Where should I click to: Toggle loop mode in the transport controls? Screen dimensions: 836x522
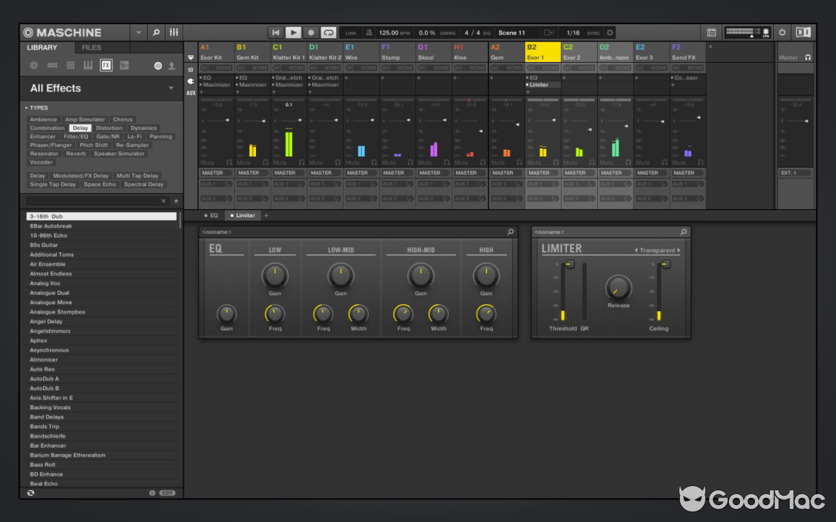tap(328, 32)
